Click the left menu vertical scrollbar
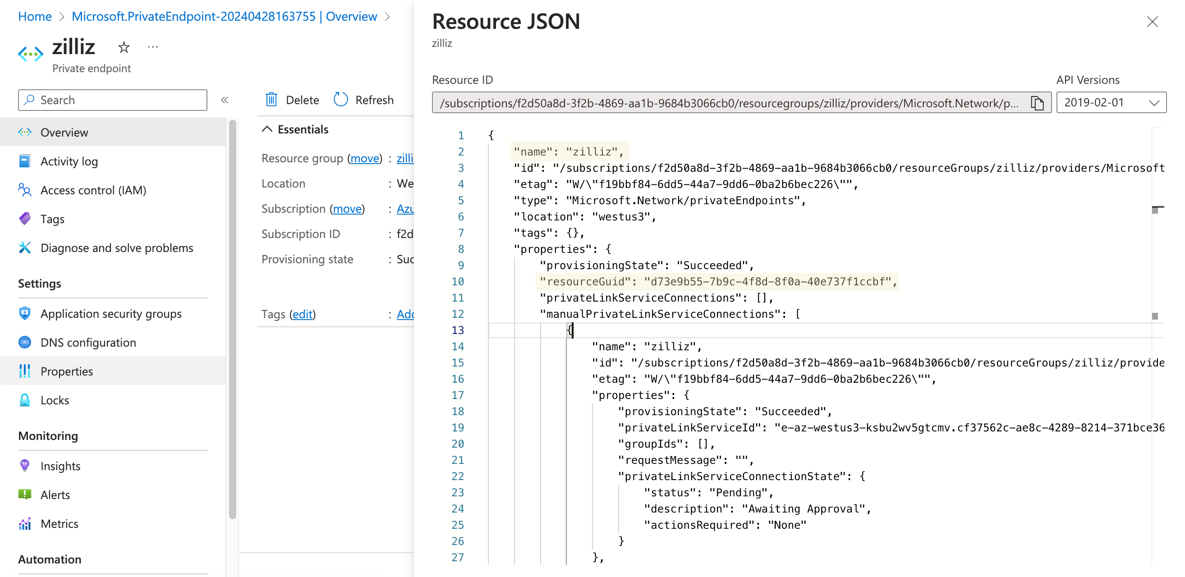Image resolution: width=1185 pixels, height=577 pixels. click(x=232, y=319)
